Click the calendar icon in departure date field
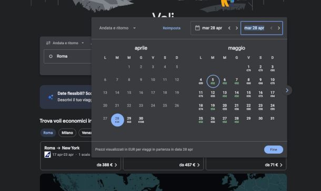The image size is (321, 191). [x=197, y=28]
